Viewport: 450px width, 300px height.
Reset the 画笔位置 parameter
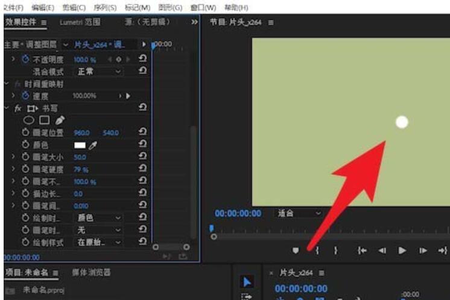(x=142, y=131)
